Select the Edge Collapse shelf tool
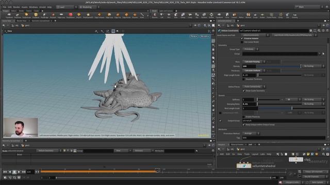Image resolution: width=330 pixels, height=185 pixels. pyautogui.click(x=100, y=15)
